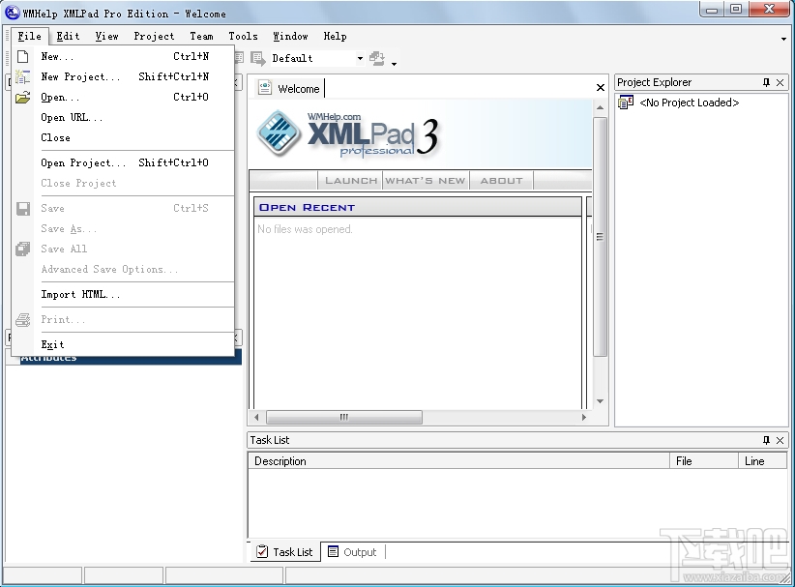Click the Line column header
This screenshot has height=587, width=795.
[762, 460]
